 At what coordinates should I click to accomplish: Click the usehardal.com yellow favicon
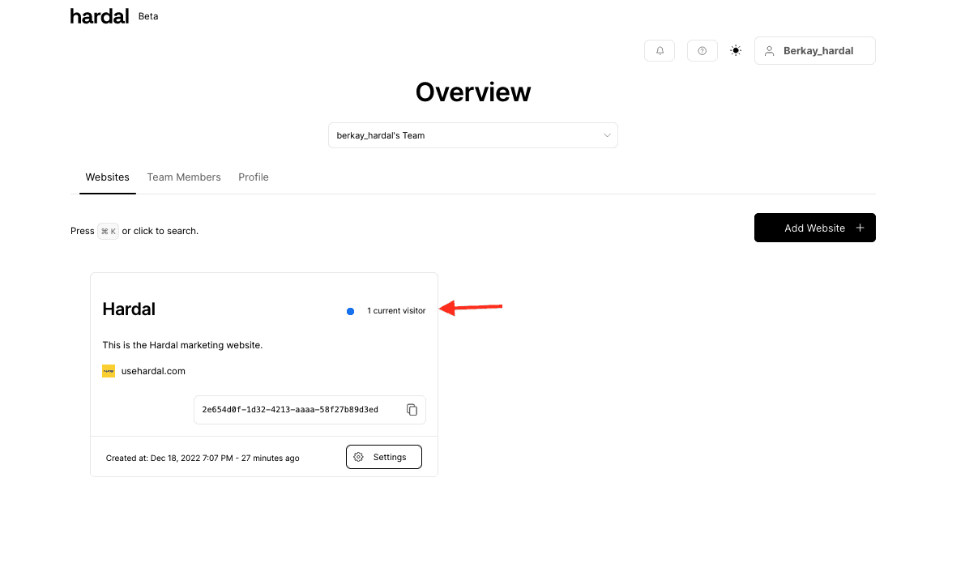click(x=109, y=371)
